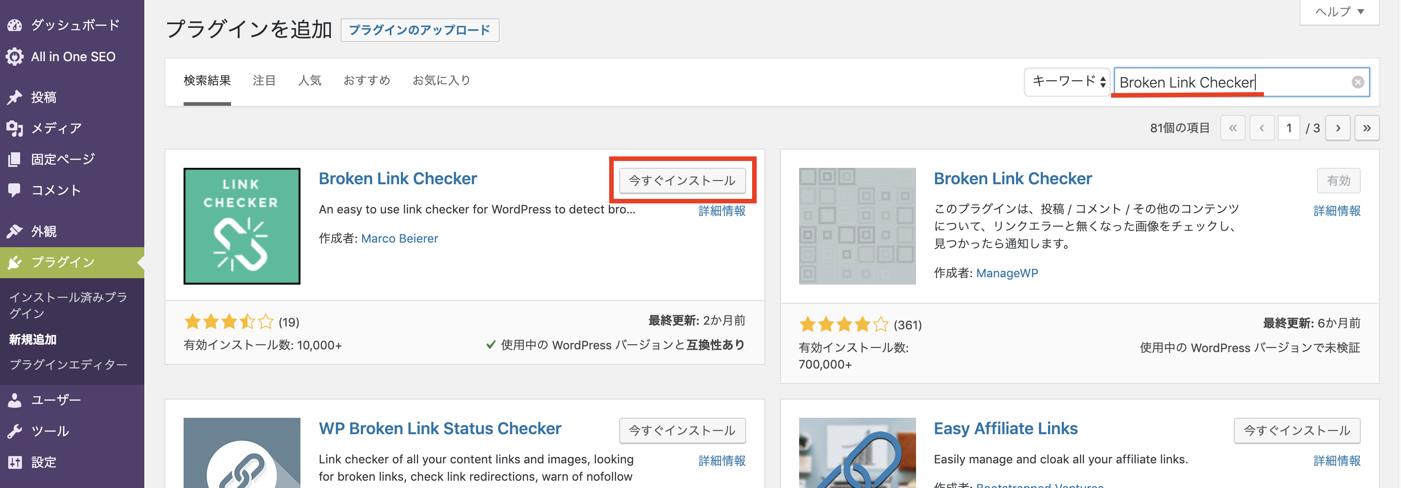The image size is (1401, 488).
Task: Open インストール済みプラグイン submenu
Action: [68, 306]
